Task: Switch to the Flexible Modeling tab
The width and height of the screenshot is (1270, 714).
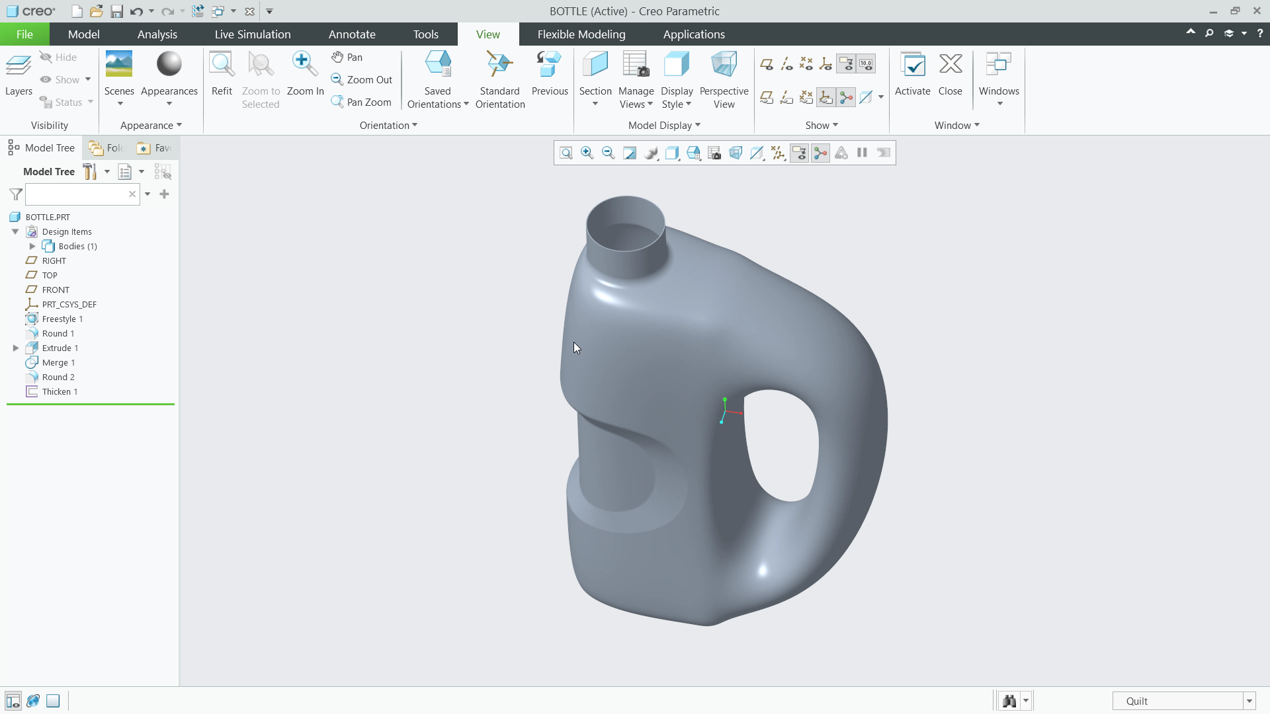Action: coord(581,34)
